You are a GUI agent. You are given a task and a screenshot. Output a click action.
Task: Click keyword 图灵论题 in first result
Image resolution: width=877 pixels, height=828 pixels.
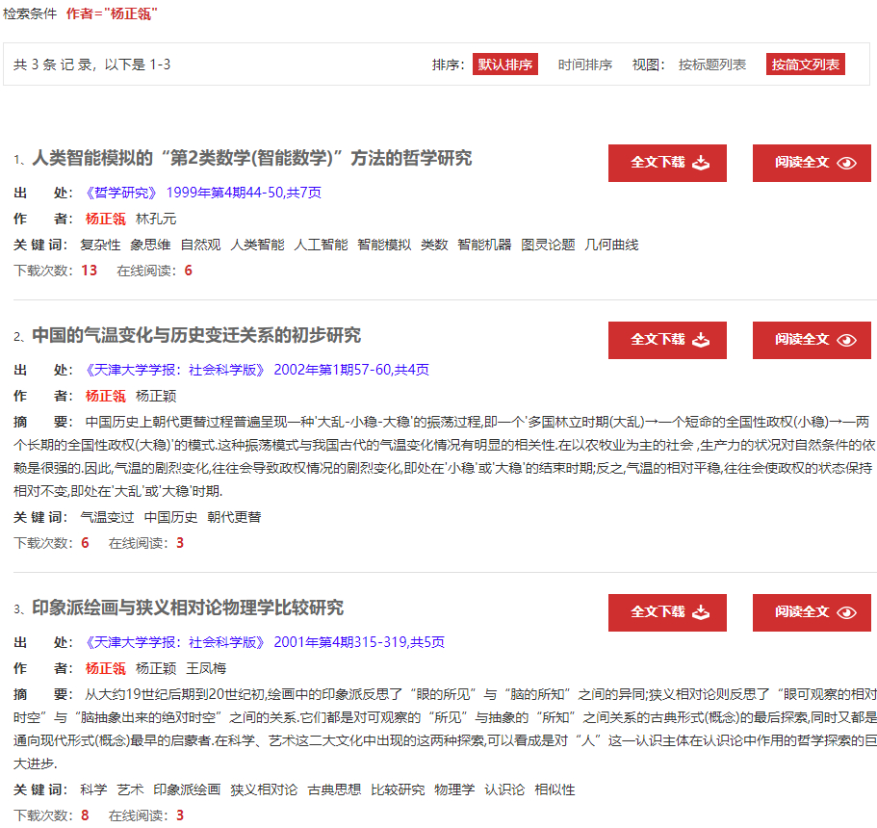tap(548, 245)
